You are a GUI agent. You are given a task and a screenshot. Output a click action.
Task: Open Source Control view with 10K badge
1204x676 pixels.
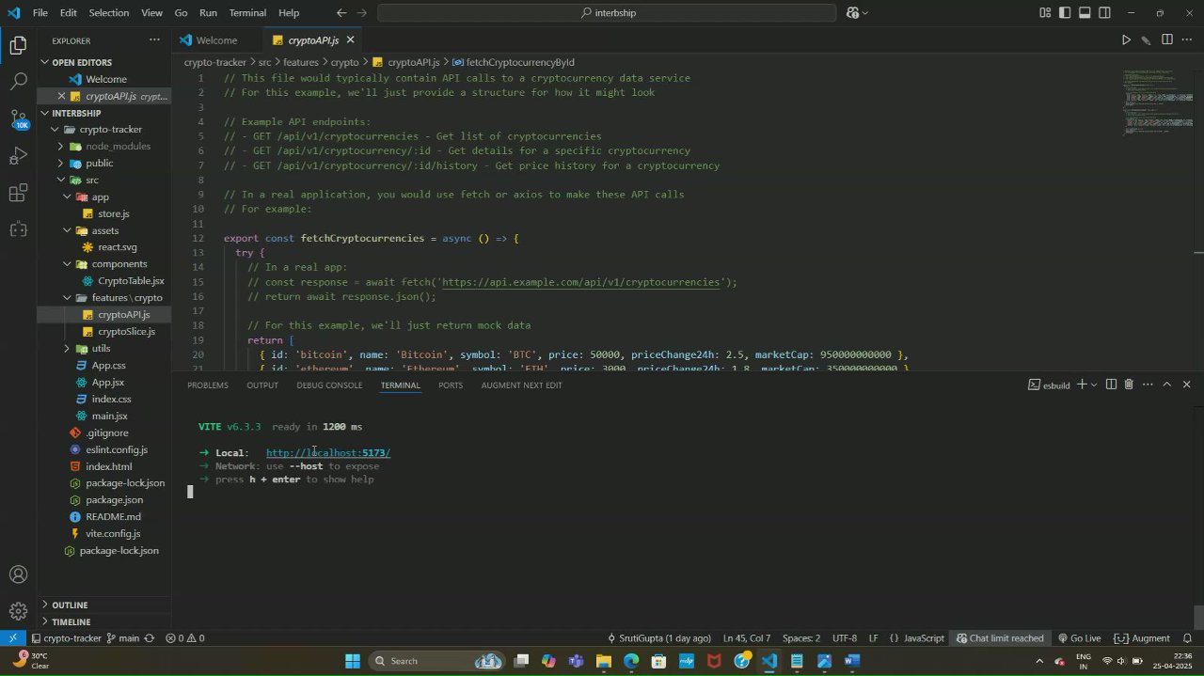tap(18, 119)
